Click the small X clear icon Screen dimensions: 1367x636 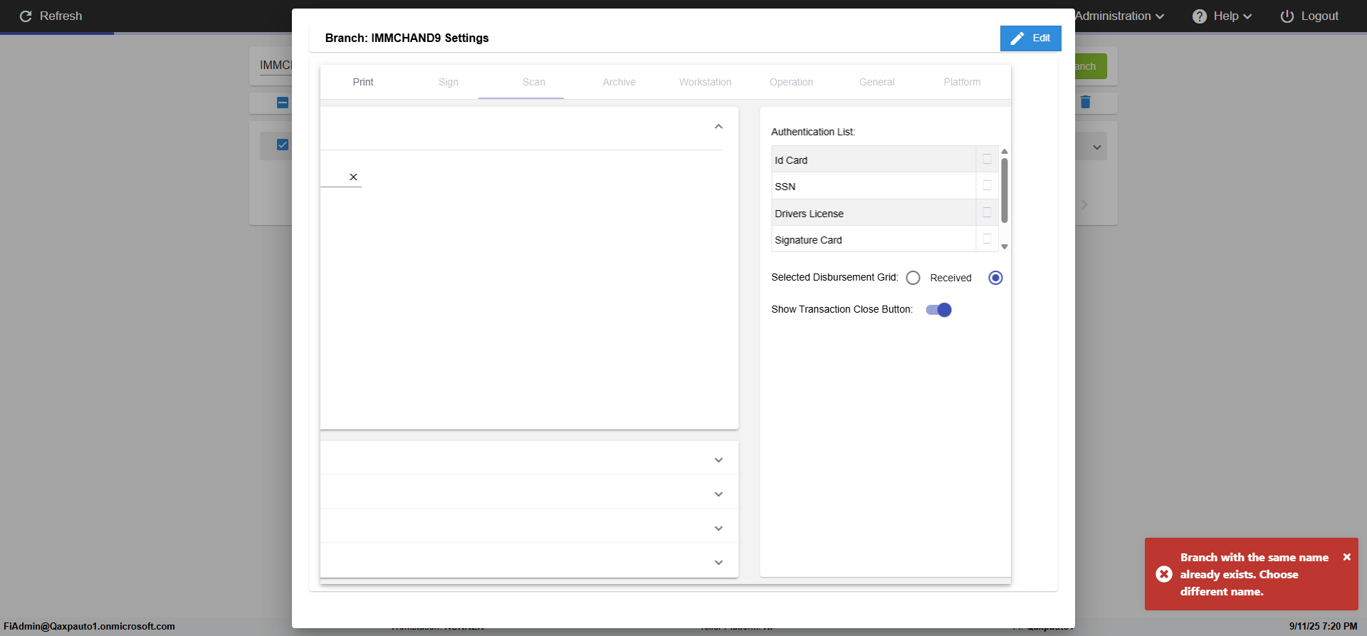pos(353,177)
